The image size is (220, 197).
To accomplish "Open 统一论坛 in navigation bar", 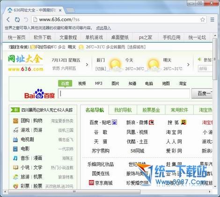I will [x=197, y=38].
